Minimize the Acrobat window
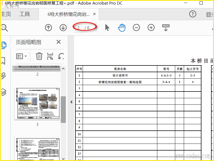214x161 pixels. tap(186, 3)
